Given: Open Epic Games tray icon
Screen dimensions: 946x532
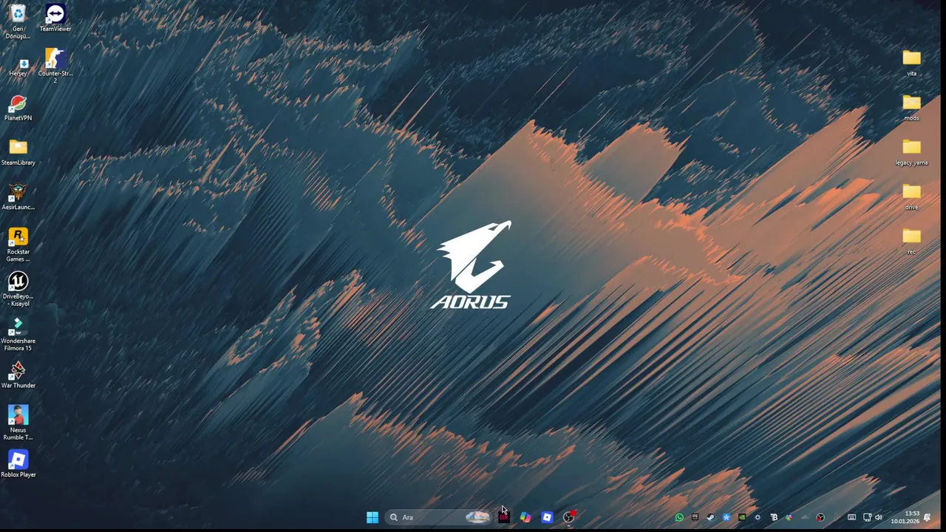Looking at the screenshot, I should point(695,517).
